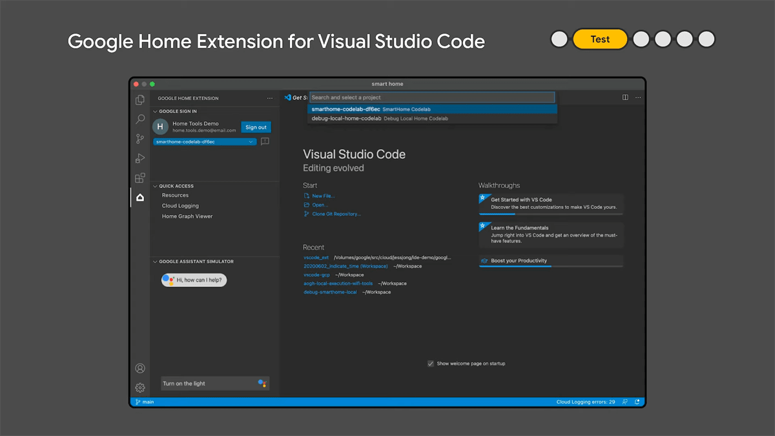The width and height of the screenshot is (775, 436).
Task: Select smarthome-codelab-df6ec in project list
Action: pyautogui.click(x=432, y=109)
